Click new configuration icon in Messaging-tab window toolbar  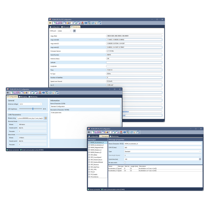coord(93,132)
